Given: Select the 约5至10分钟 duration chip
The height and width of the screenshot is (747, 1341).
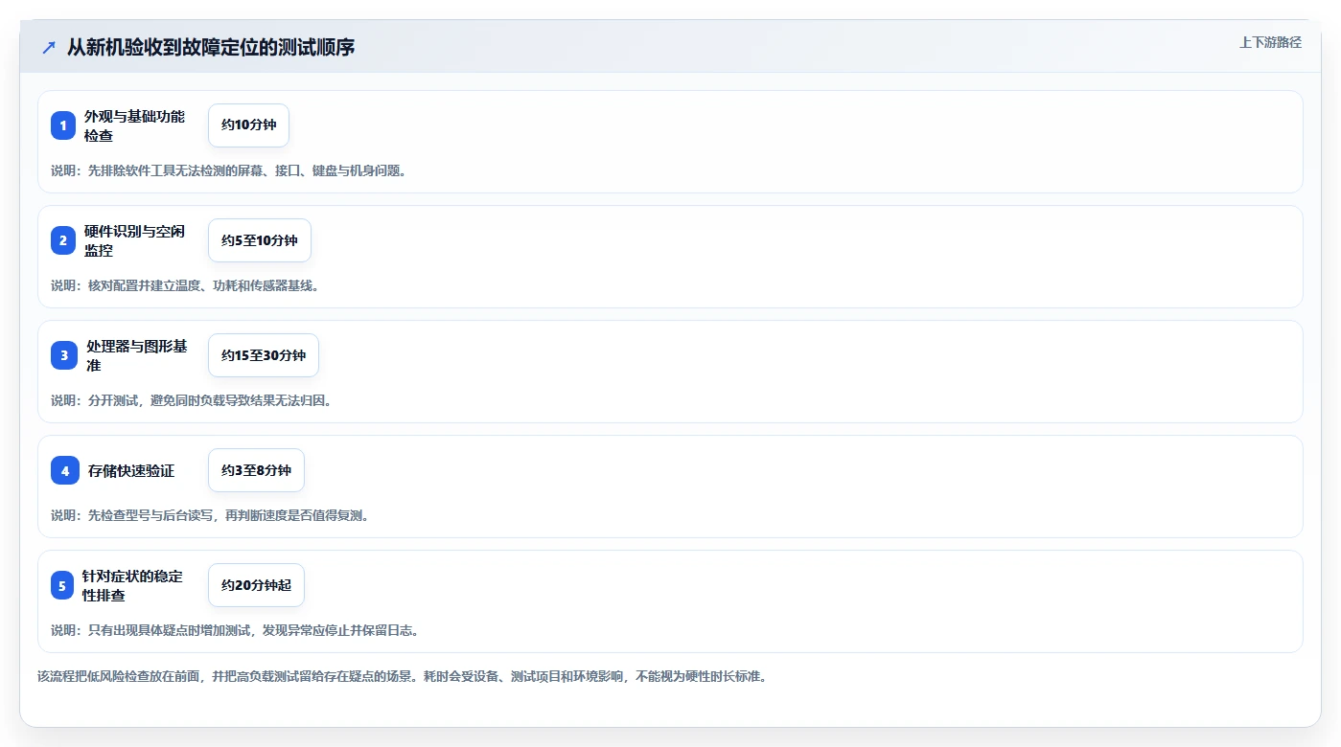Looking at the screenshot, I should click(260, 240).
